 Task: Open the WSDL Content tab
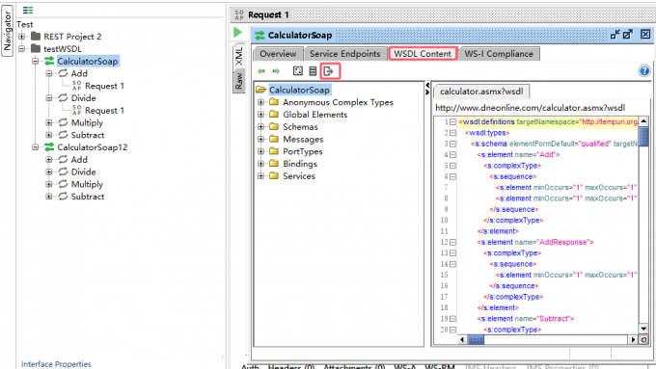coord(423,54)
